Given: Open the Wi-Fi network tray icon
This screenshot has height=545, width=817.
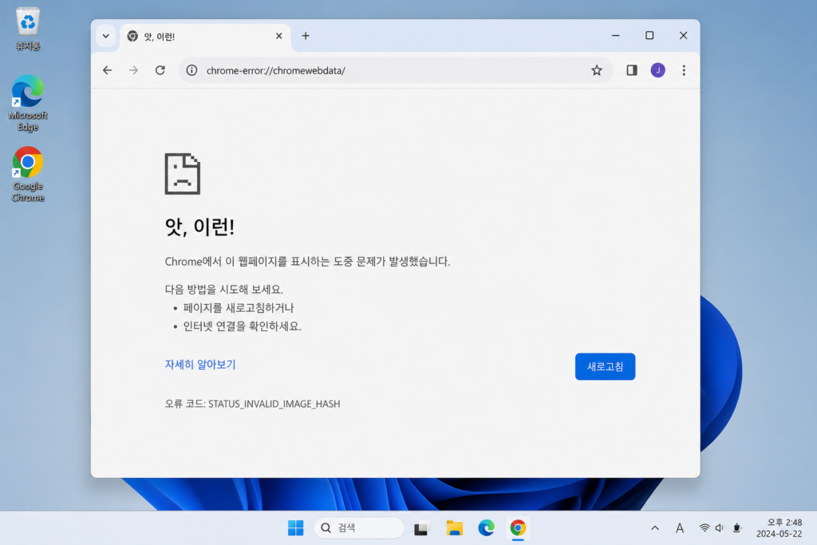Looking at the screenshot, I should click(704, 527).
